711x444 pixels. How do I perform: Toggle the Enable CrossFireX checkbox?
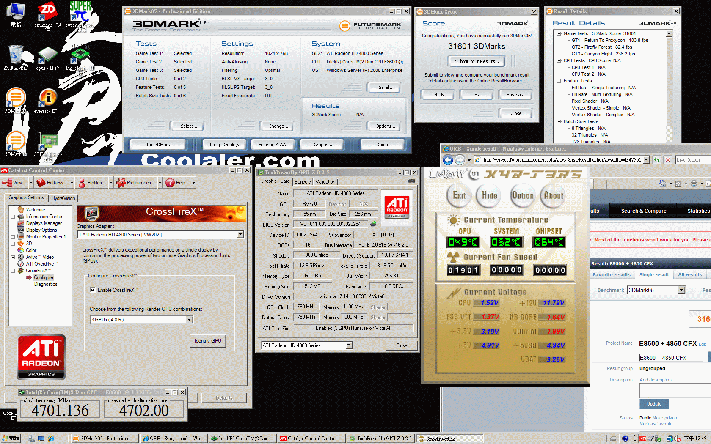tap(93, 290)
